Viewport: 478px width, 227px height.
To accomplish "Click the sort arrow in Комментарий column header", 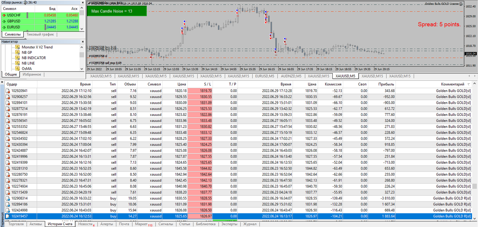I will tap(469, 84).
